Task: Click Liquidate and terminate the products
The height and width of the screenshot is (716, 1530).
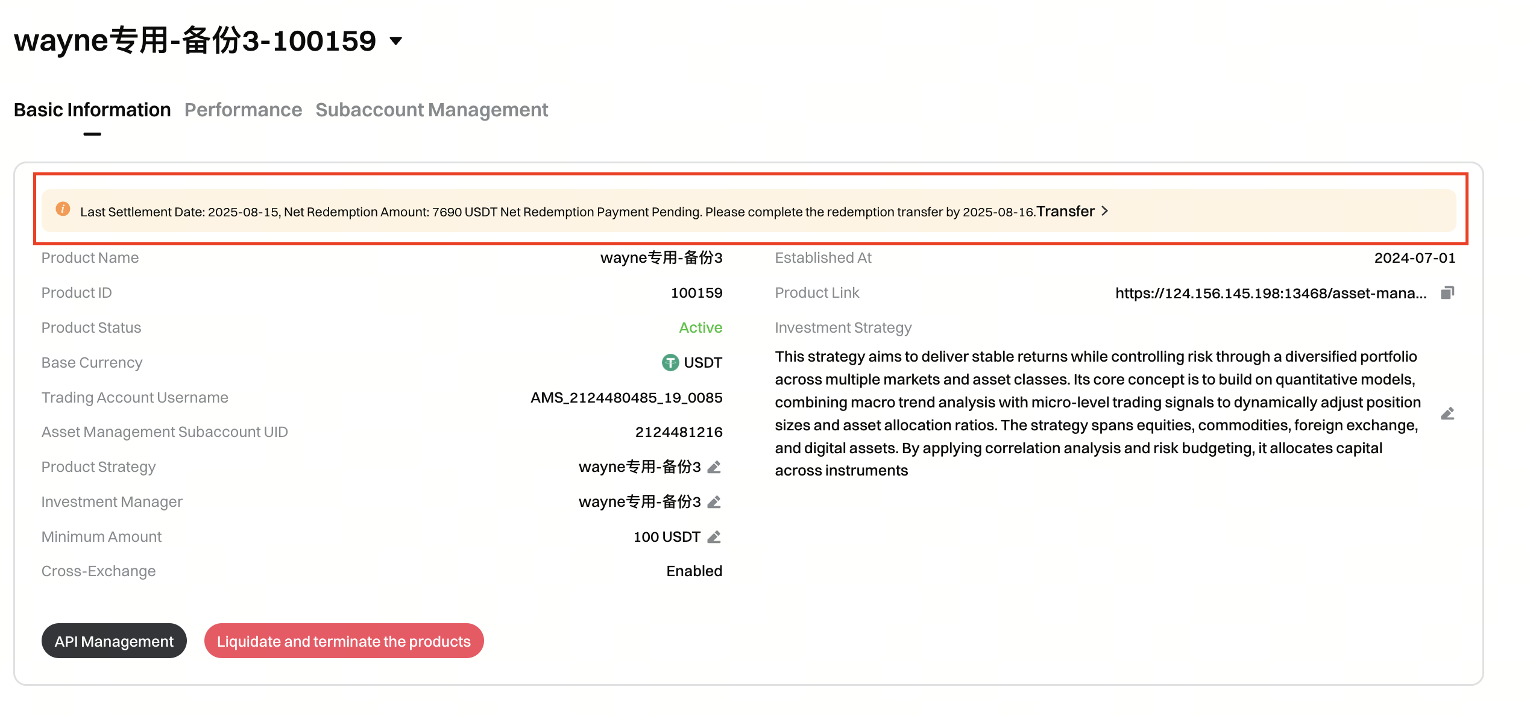Action: (343, 641)
